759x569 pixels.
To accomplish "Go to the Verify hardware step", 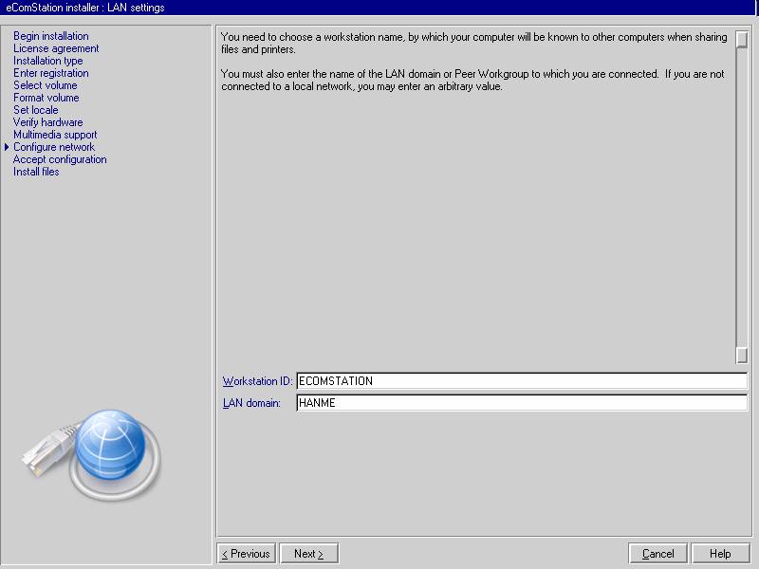I will 48,122.
